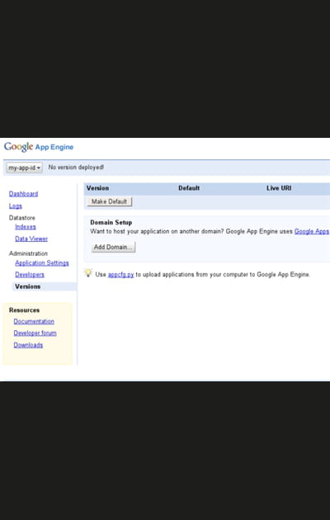Click the lightbulb tip icon
The width and height of the screenshot is (330, 520).
tap(87, 273)
